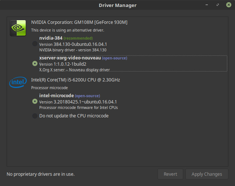Select the xserver-xorg-video-nouveau radio button
The width and height of the screenshot is (235, 186).
[x=35, y=64]
